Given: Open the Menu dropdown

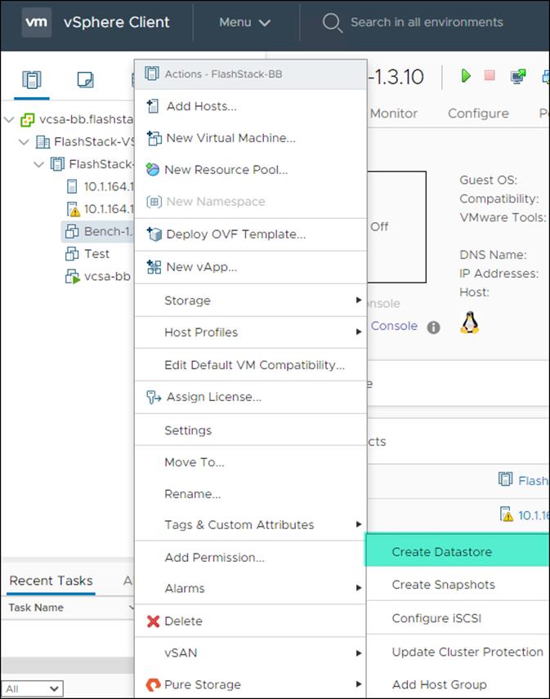Looking at the screenshot, I should click(x=244, y=22).
